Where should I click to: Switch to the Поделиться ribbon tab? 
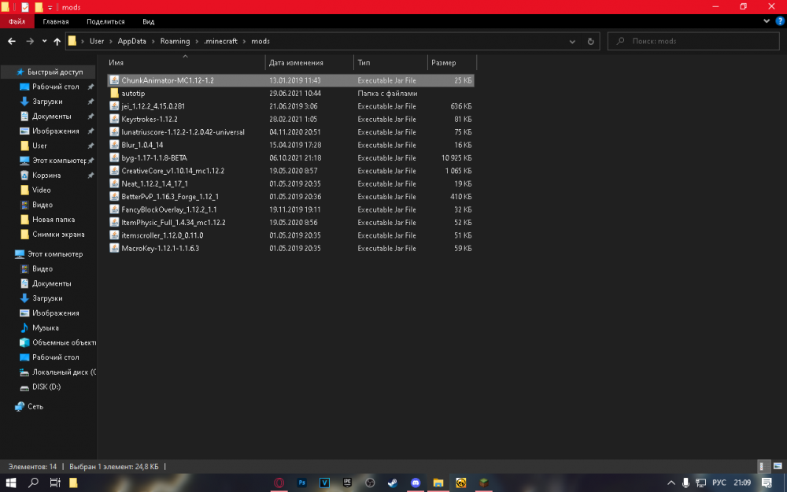point(105,21)
